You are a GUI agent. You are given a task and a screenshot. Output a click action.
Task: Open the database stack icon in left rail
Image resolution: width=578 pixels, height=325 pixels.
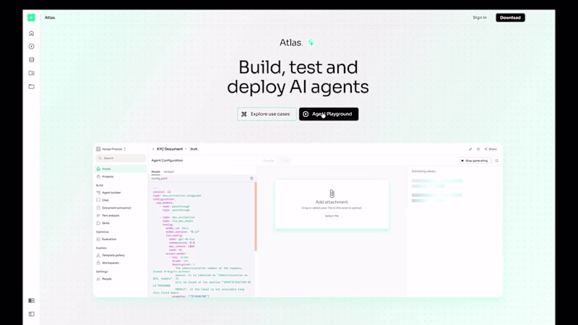(x=31, y=60)
